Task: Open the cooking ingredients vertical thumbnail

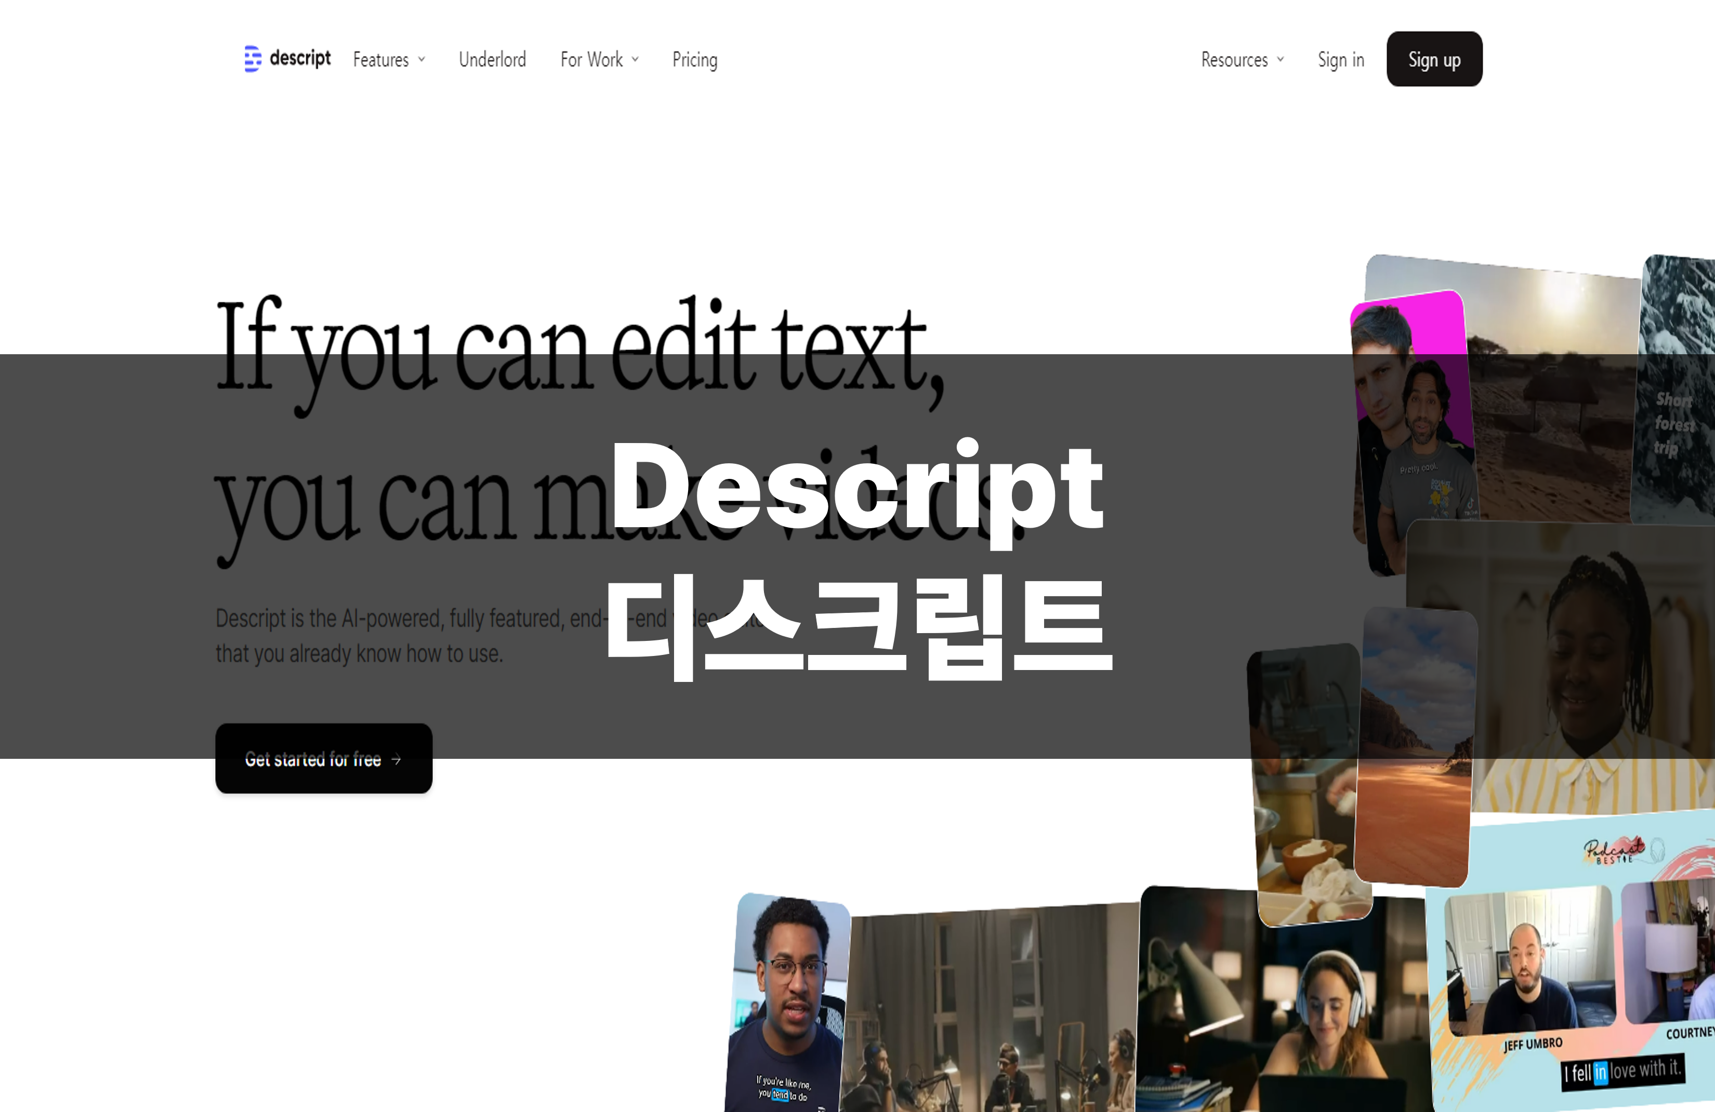Action: click(x=1308, y=785)
